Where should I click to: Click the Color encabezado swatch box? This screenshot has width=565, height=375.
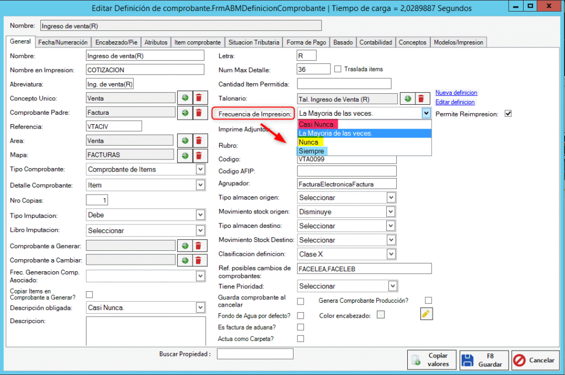click(380, 315)
